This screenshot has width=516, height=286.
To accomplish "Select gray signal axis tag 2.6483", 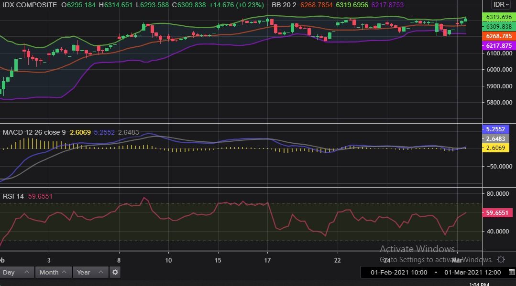I will tap(495, 139).
